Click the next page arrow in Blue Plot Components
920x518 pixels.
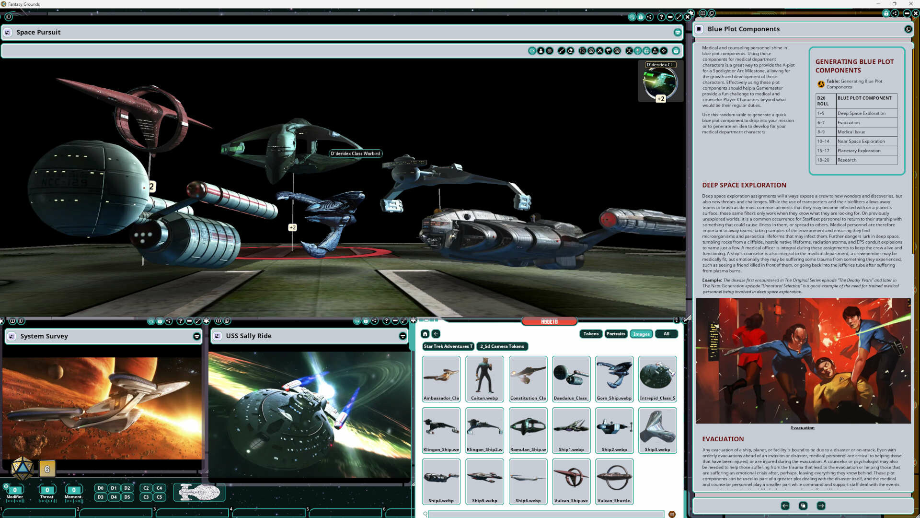pos(821,506)
